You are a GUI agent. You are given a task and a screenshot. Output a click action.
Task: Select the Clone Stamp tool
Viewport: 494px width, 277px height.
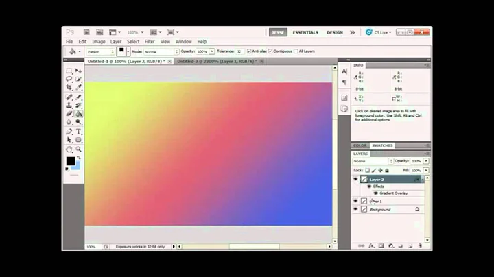pos(69,105)
